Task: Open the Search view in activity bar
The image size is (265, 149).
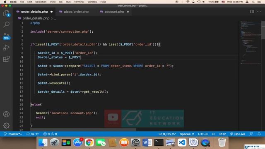Action: [x=6, y=24]
